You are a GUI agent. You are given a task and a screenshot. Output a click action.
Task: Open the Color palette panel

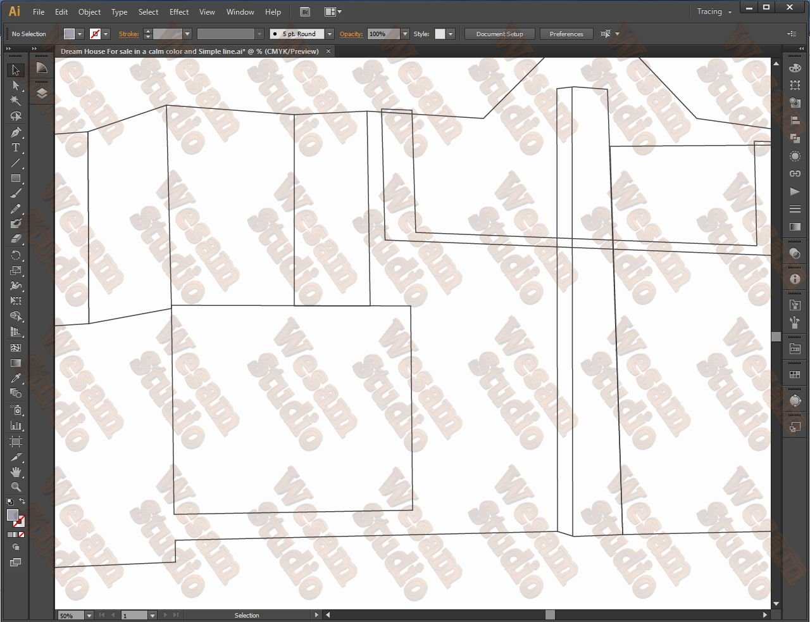pyautogui.click(x=795, y=68)
